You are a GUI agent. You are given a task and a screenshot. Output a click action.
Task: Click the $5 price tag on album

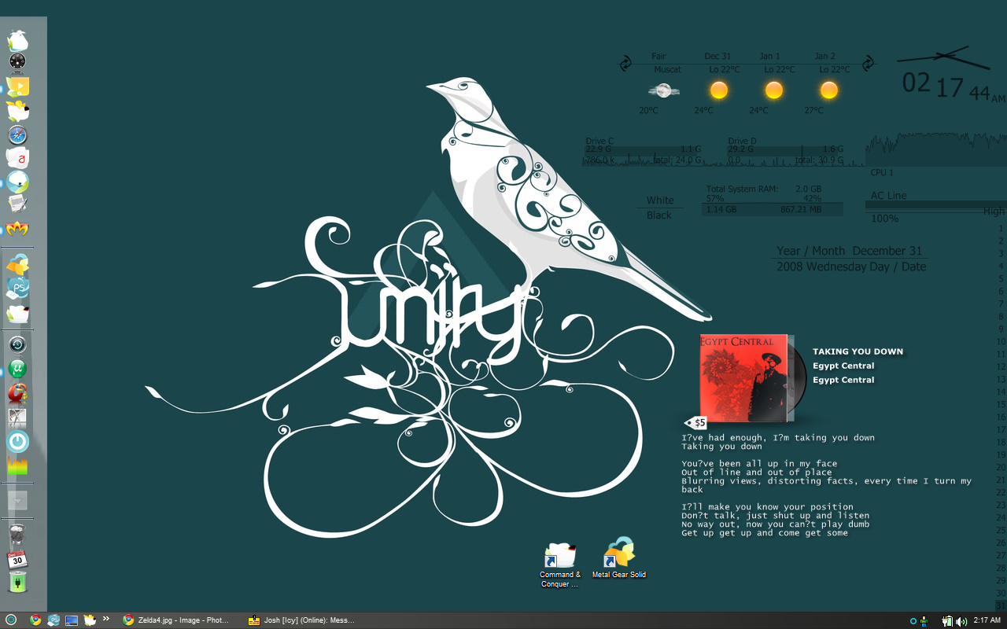pyautogui.click(x=696, y=422)
